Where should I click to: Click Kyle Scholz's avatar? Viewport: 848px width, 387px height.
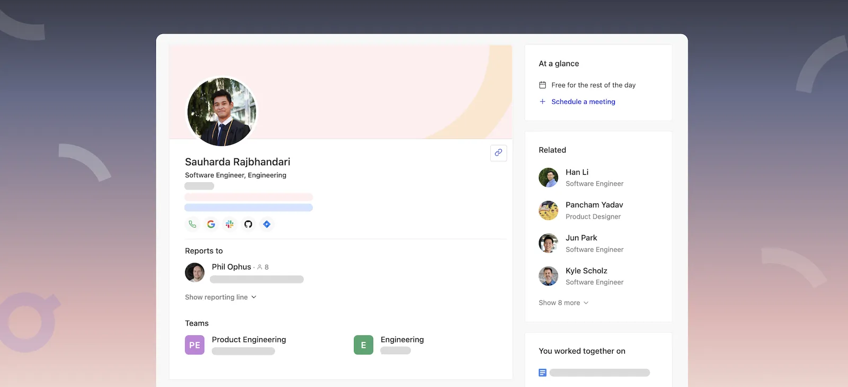[x=549, y=276]
